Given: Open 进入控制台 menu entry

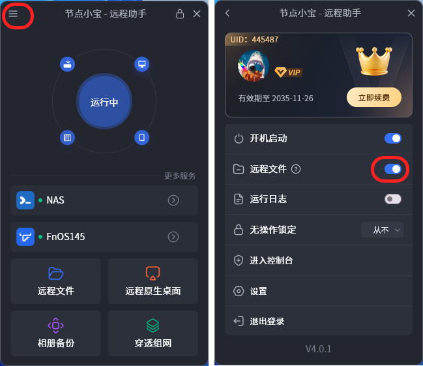Looking at the screenshot, I should click(319, 260).
